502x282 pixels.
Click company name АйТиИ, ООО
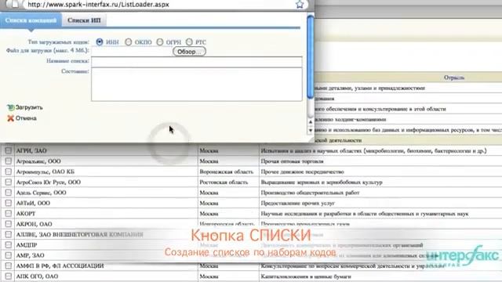[33, 203]
